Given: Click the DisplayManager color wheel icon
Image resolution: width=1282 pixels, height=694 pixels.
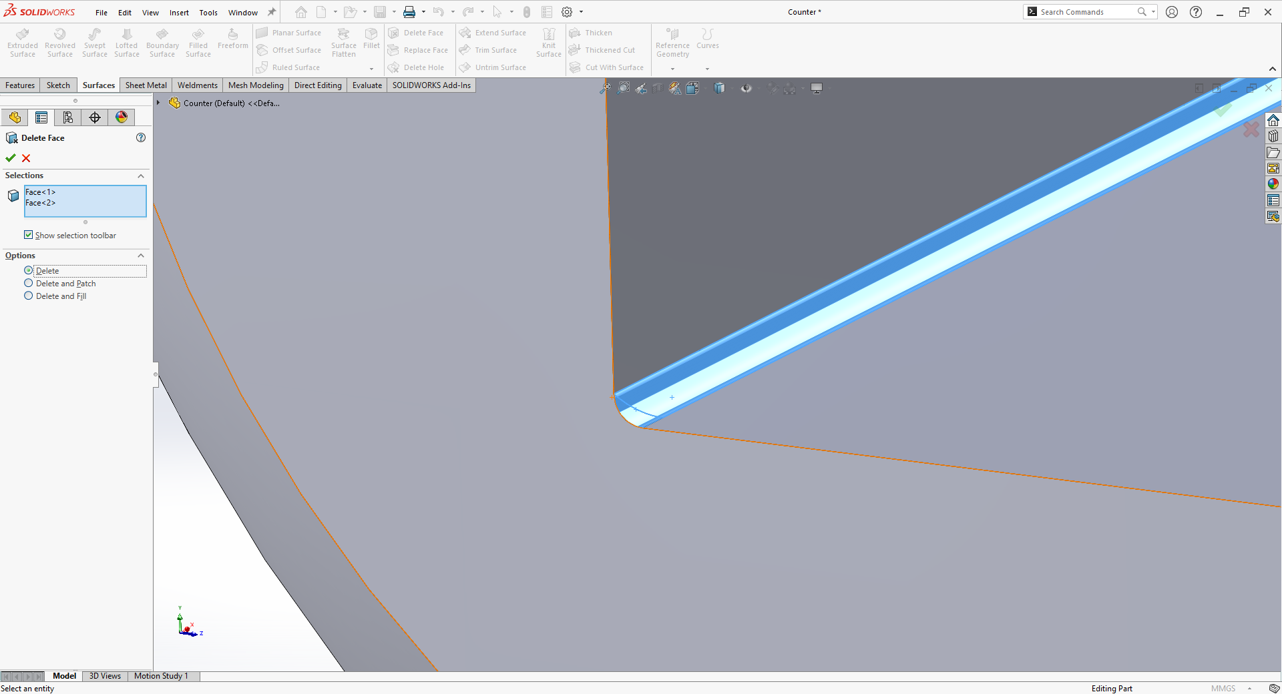Looking at the screenshot, I should 121,117.
